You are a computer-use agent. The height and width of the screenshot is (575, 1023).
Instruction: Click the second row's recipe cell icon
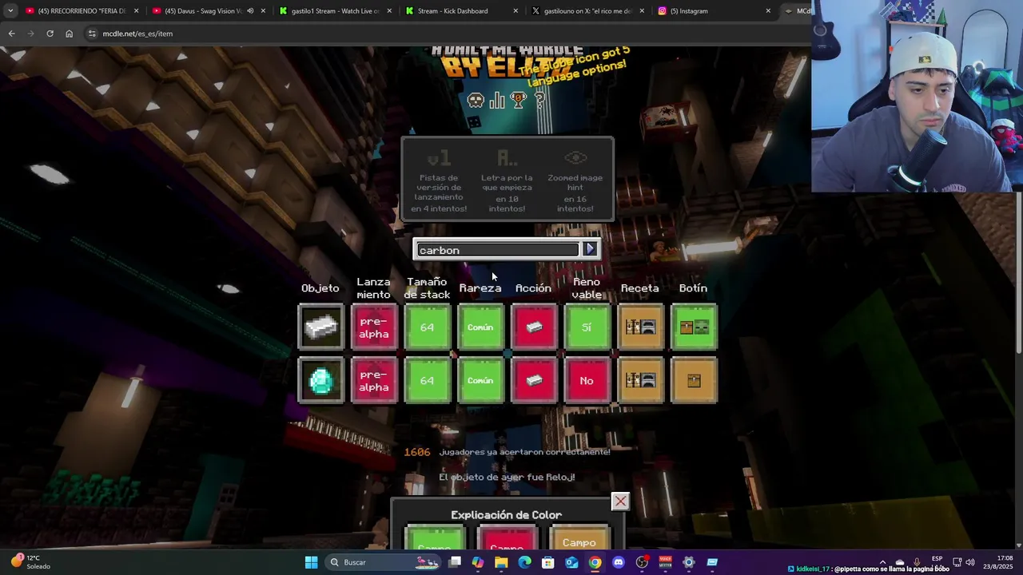coord(640,380)
